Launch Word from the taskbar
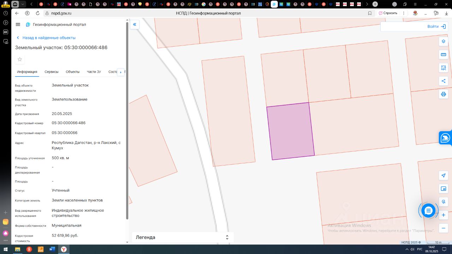 click(52, 249)
